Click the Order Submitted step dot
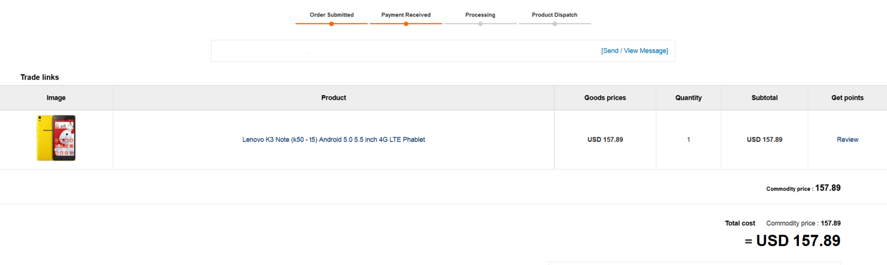 (332, 24)
